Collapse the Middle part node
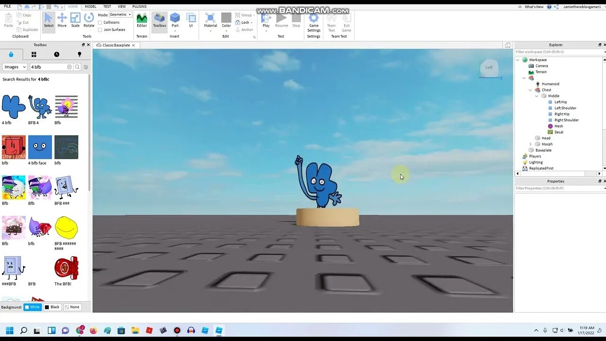The height and width of the screenshot is (341, 606). point(536,96)
